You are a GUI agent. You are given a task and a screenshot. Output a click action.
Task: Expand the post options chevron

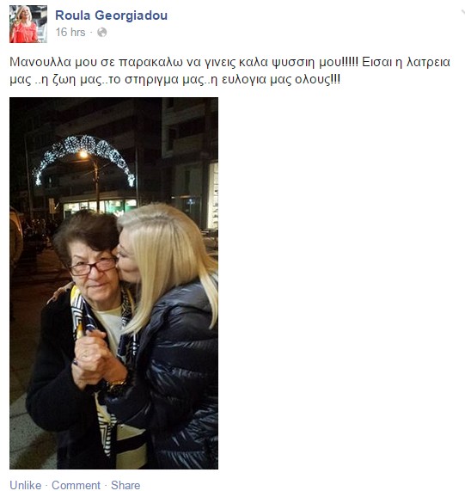point(462,12)
